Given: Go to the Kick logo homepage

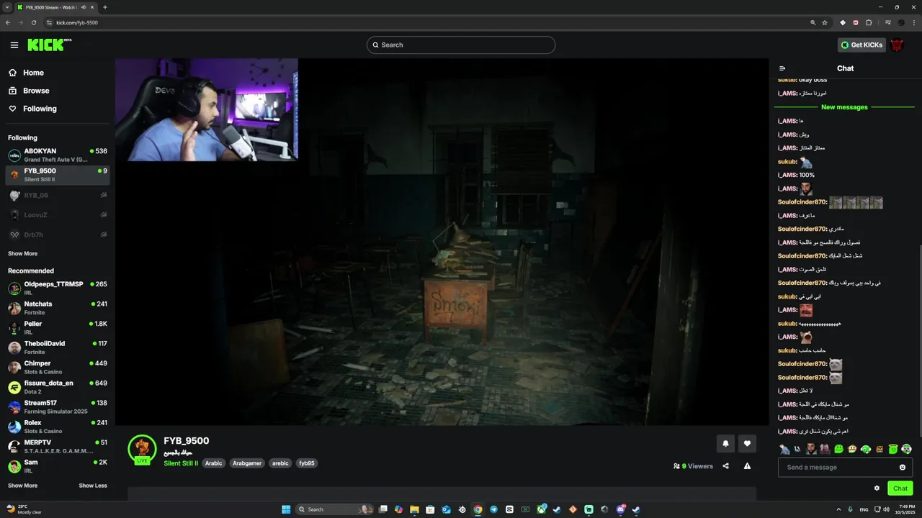Looking at the screenshot, I should pyautogui.click(x=49, y=45).
